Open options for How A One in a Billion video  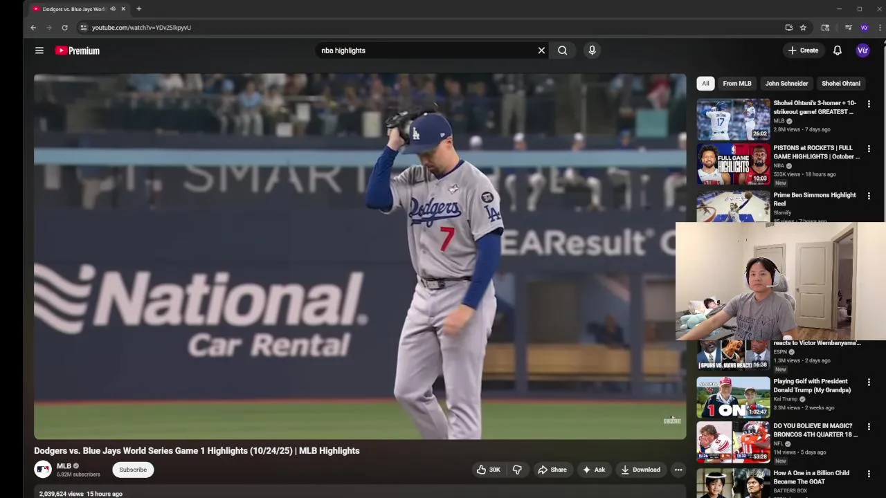[x=869, y=474]
